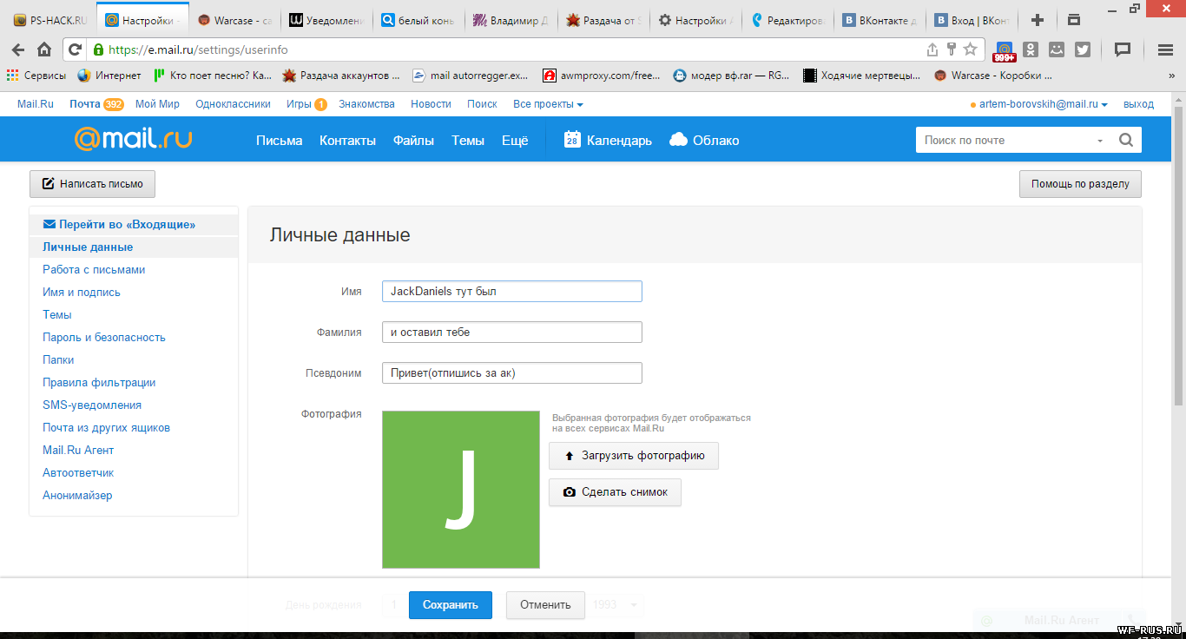The width and height of the screenshot is (1186, 639).
Task: Open 'Правила фильтрации' settings
Action: point(99,383)
